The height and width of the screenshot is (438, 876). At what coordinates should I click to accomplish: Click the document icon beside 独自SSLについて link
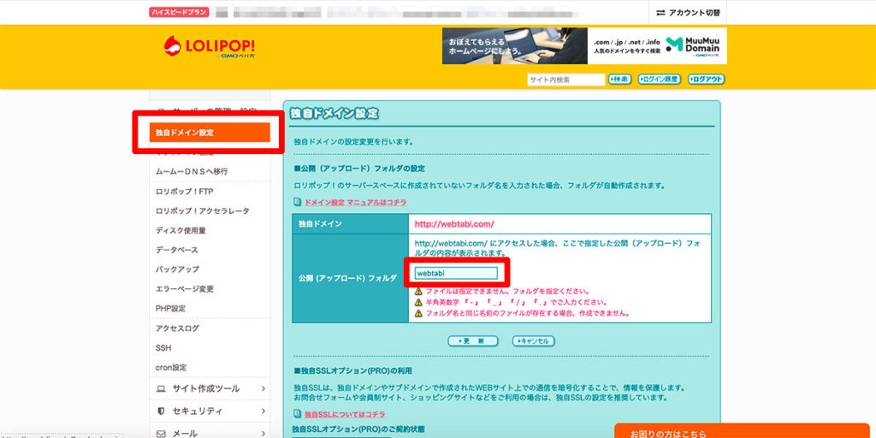(x=298, y=414)
